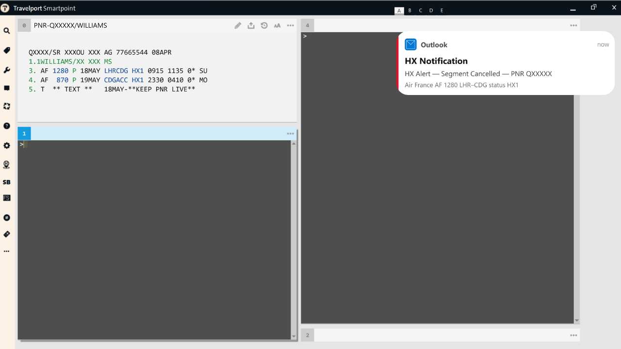Viewport: 621px width, 349px height.
Task: Click window 4 scrollbar down arrow
Action: (577, 320)
